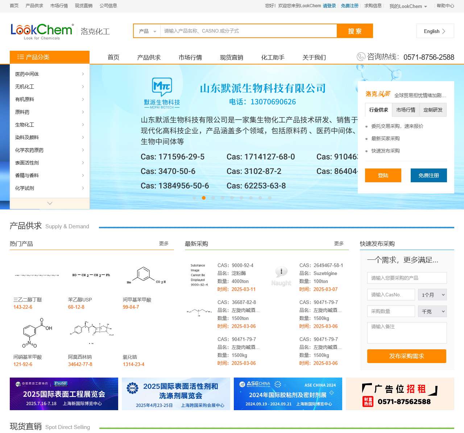Click 更多 next to 热门产品
Image resolution: width=464 pixels, height=433 pixels.
164,243
